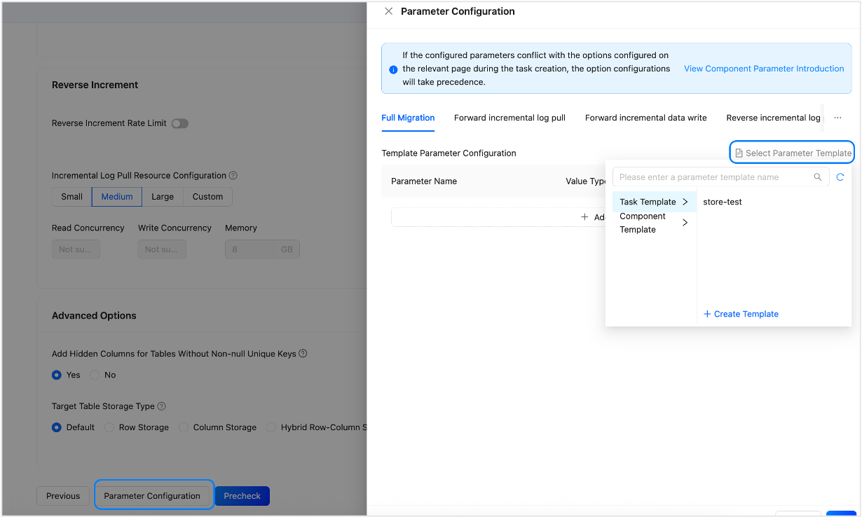Click help icon next to Target Table Storage
Screen dimensions: 862x517
(x=162, y=406)
